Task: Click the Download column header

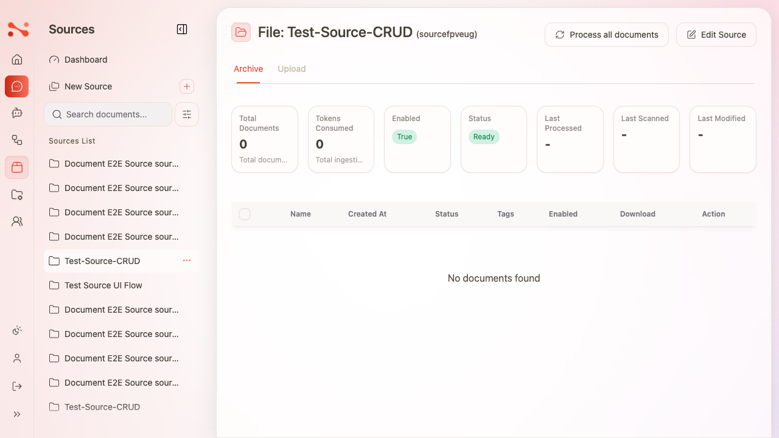Action: coord(638,214)
